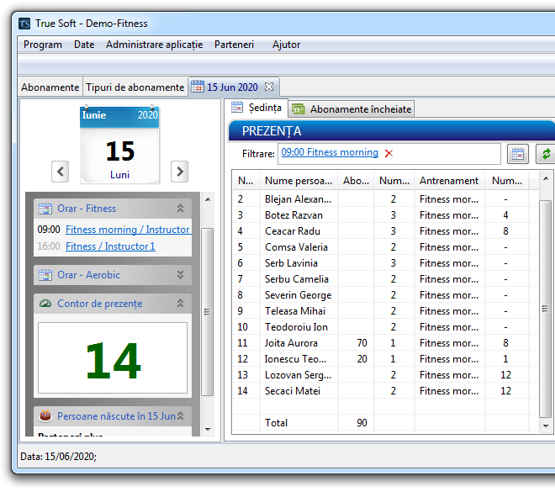This screenshot has height=492, width=555.
Task: Open Fitness morning / Instructor schedule link
Action: click(x=128, y=230)
